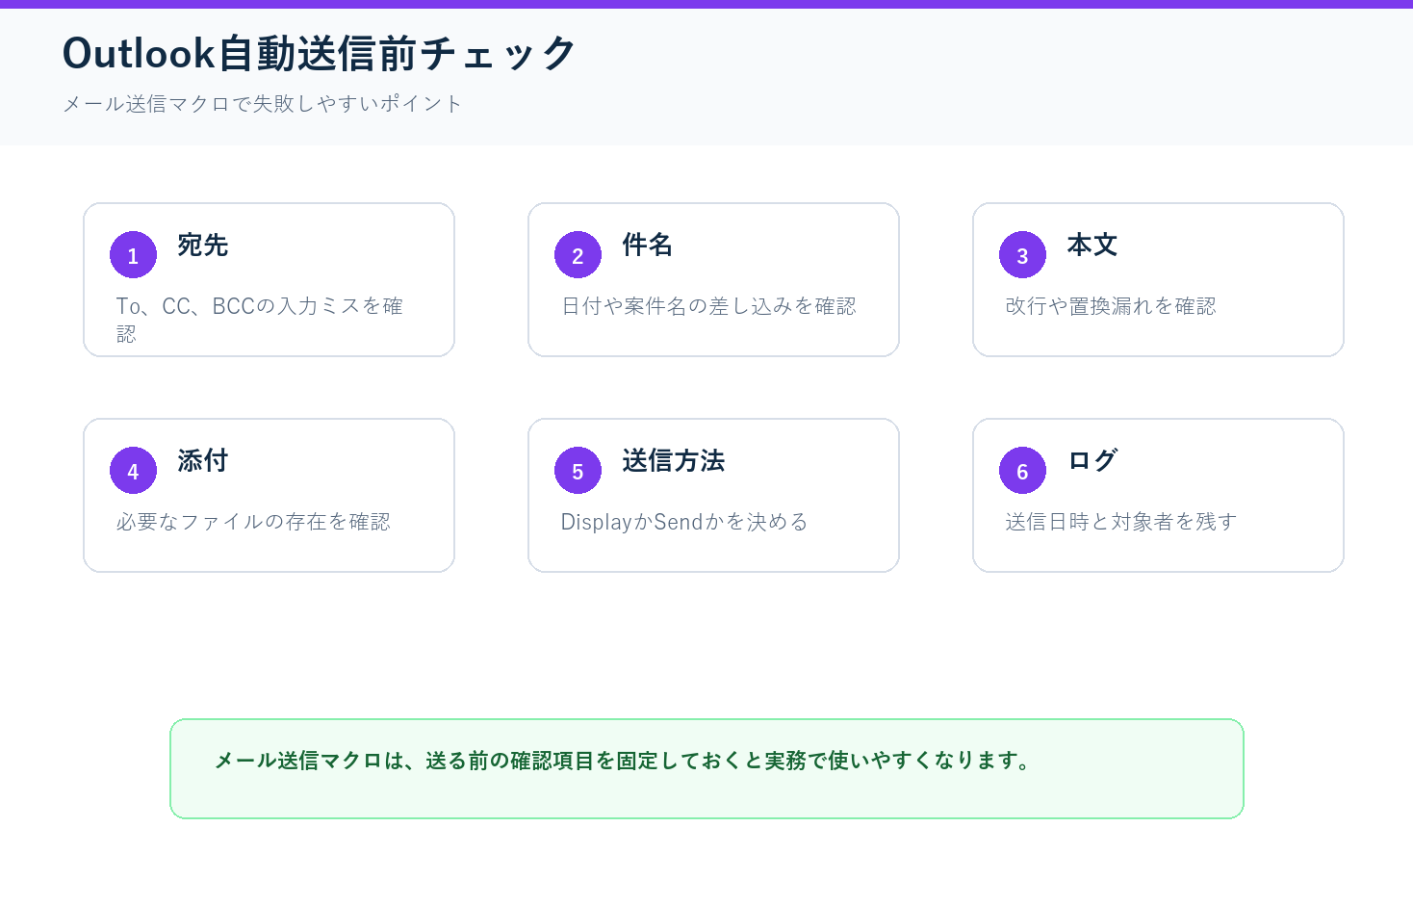The height and width of the screenshot is (905, 1413).
Task: Click the text To、CC、BCCの入力ミスを確認
Action: (259, 320)
